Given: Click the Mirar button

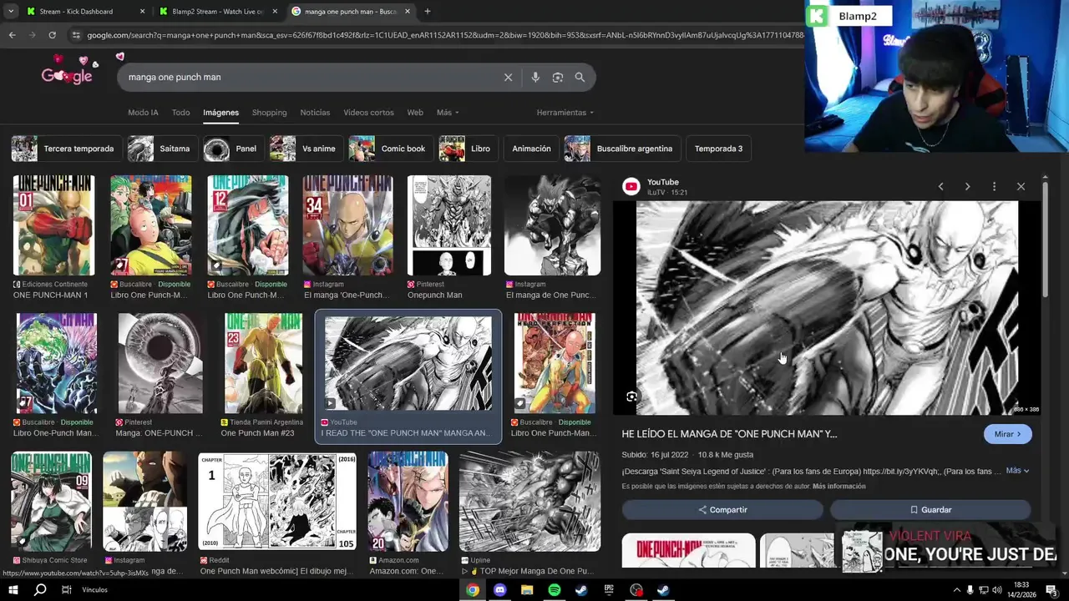Looking at the screenshot, I should 1008,434.
